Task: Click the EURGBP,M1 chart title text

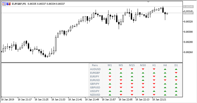Action: tap(19, 4)
